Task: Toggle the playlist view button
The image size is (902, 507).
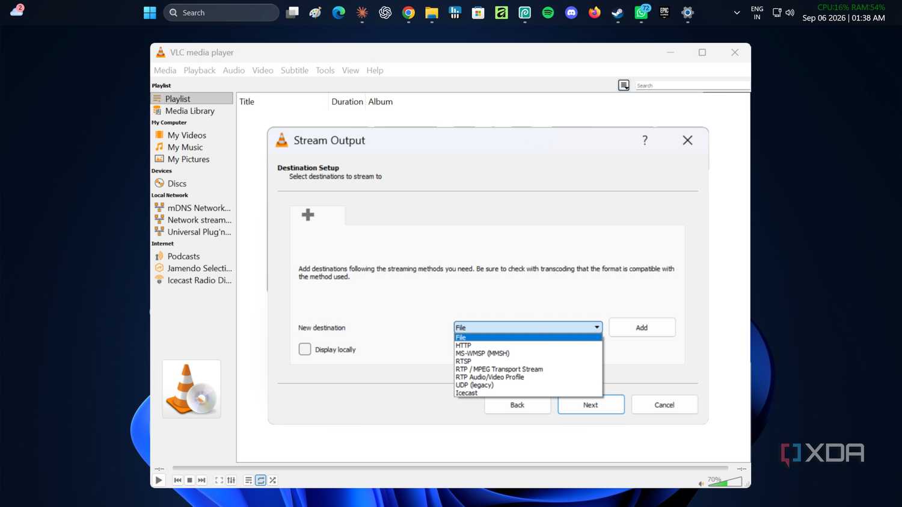Action: click(248, 480)
